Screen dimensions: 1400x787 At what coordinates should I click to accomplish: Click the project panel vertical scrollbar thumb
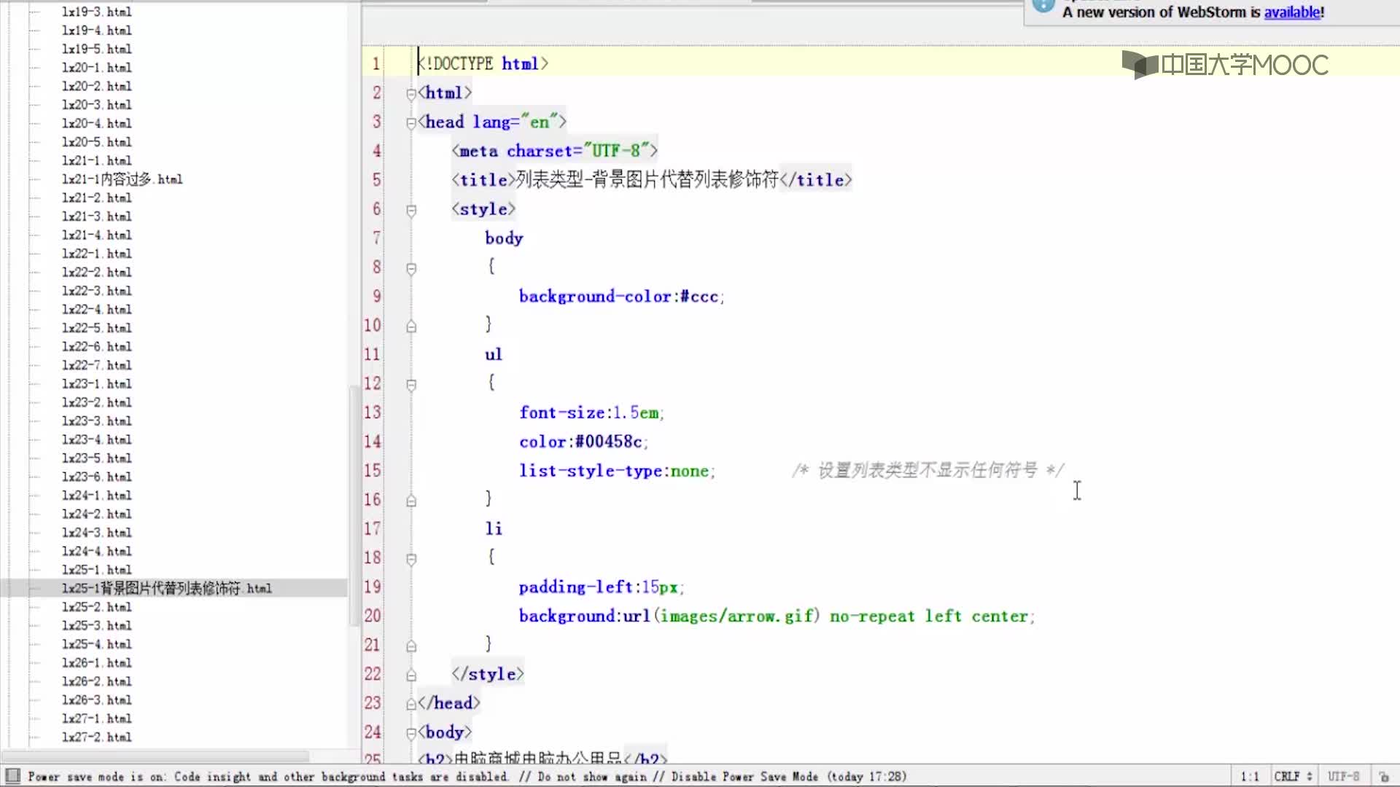(355, 506)
